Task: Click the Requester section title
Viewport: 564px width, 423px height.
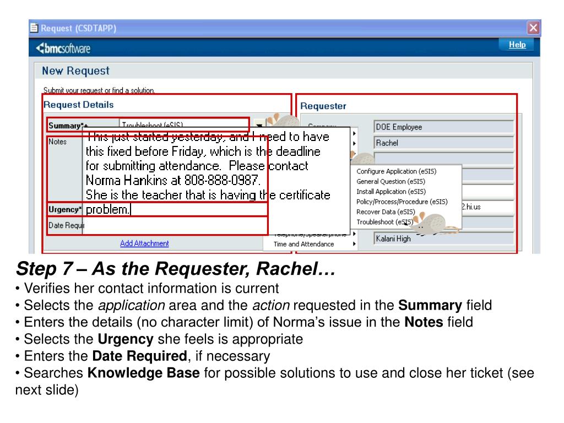Action: (x=323, y=106)
